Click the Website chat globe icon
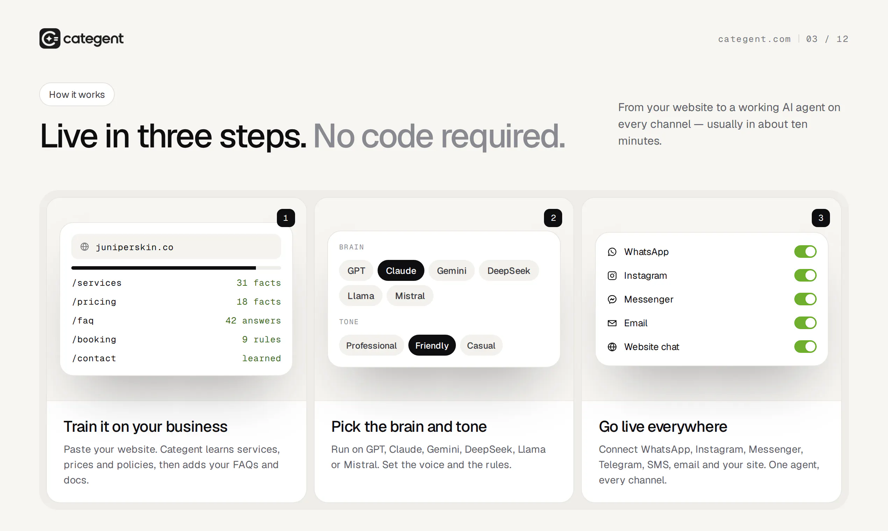 [612, 347]
